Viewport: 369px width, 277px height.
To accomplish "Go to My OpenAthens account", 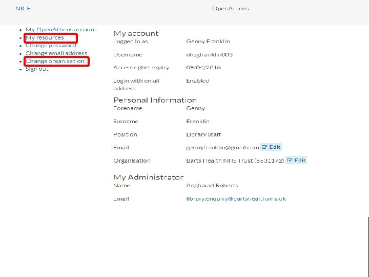I will click(x=61, y=30).
